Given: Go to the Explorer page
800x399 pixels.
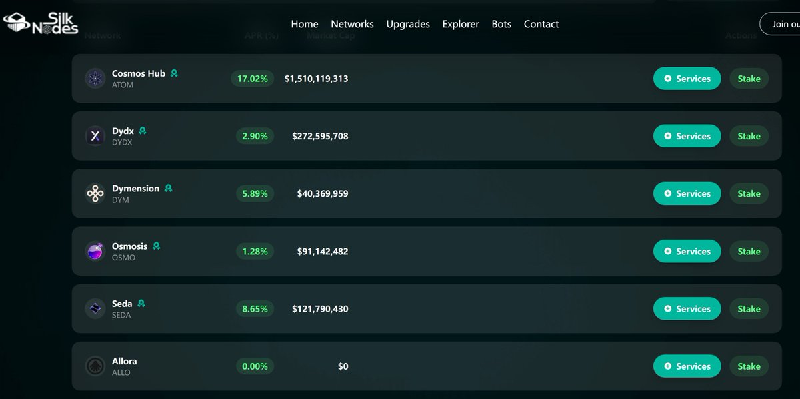Looking at the screenshot, I should click(461, 24).
